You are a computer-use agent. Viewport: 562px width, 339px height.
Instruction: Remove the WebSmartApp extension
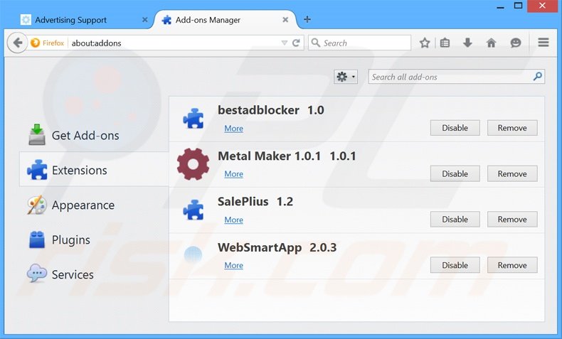point(512,265)
